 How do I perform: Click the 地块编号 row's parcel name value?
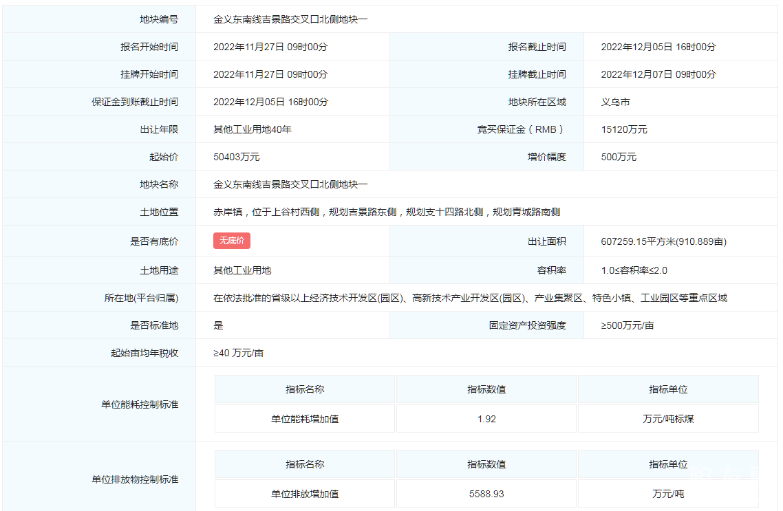point(290,19)
